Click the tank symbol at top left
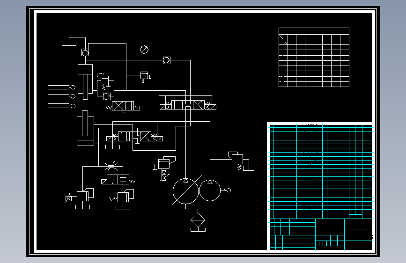Viewport: 406px width, 263px height. pyautogui.click(x=69, y=43)
